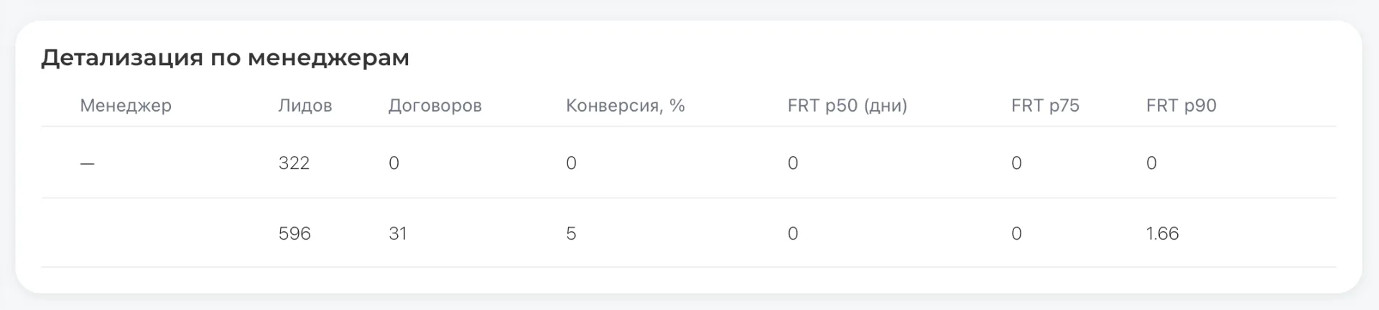
Task: Click the 31 contracts value
Action: pyautogui.click(x=398, y=233)
